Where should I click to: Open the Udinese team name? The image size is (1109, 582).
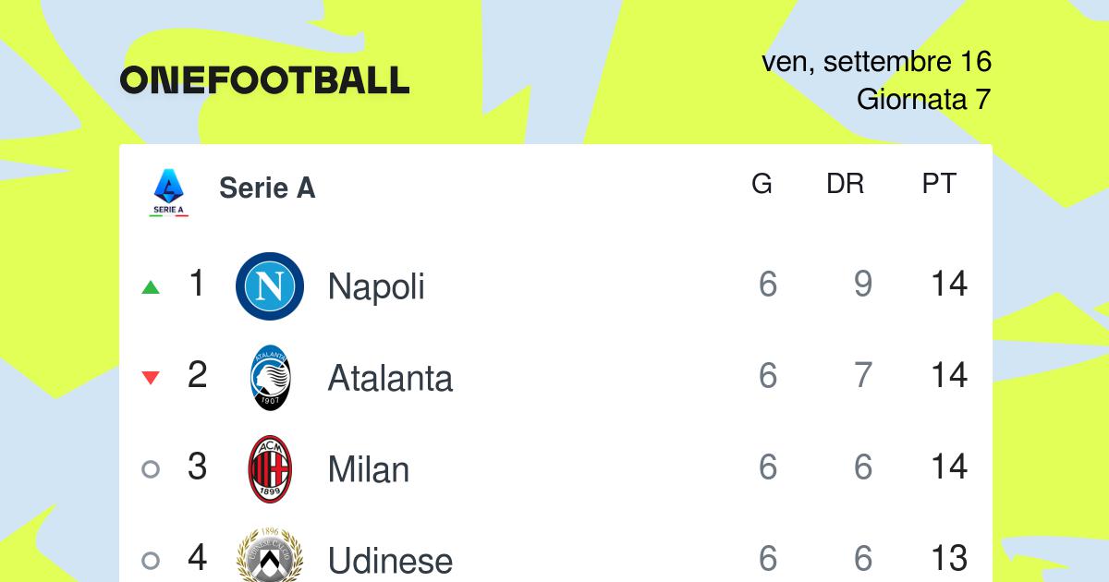pos(390,561)
